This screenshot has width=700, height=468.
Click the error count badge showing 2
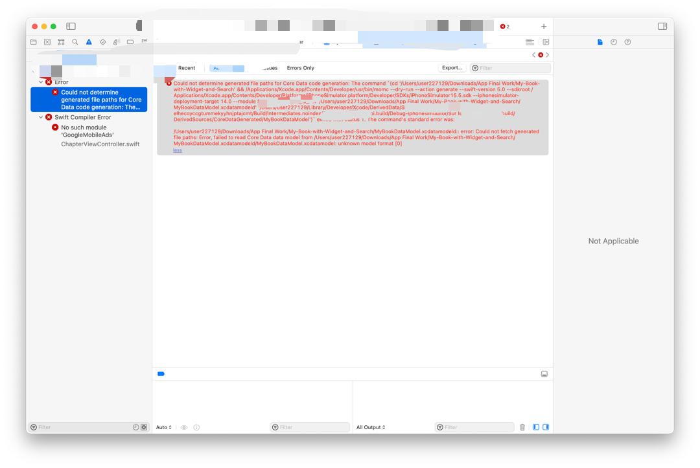(x=504, y=27)
